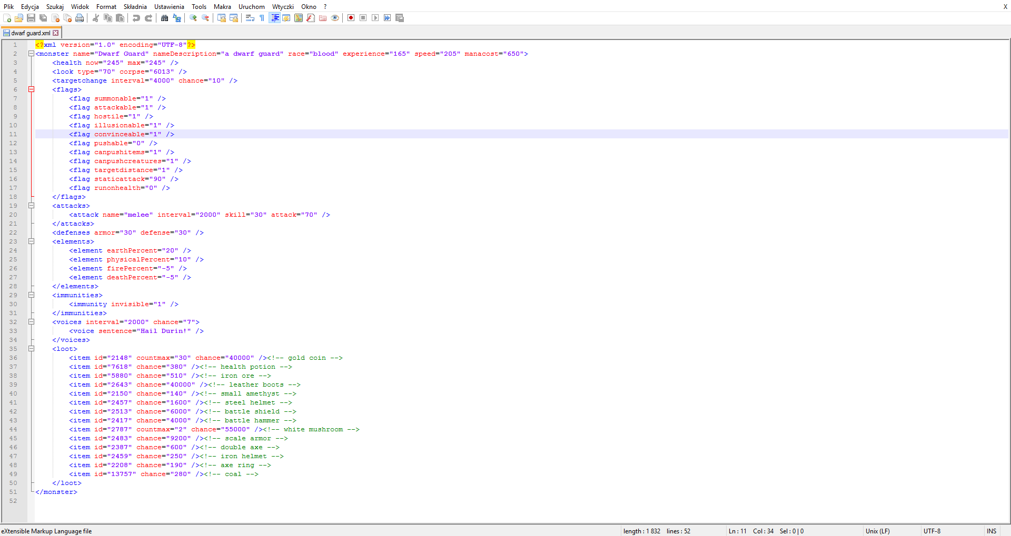Select the dwarf guard.xml tab
The height and width of the screenshot is (536, 1011).
[31, 33]
